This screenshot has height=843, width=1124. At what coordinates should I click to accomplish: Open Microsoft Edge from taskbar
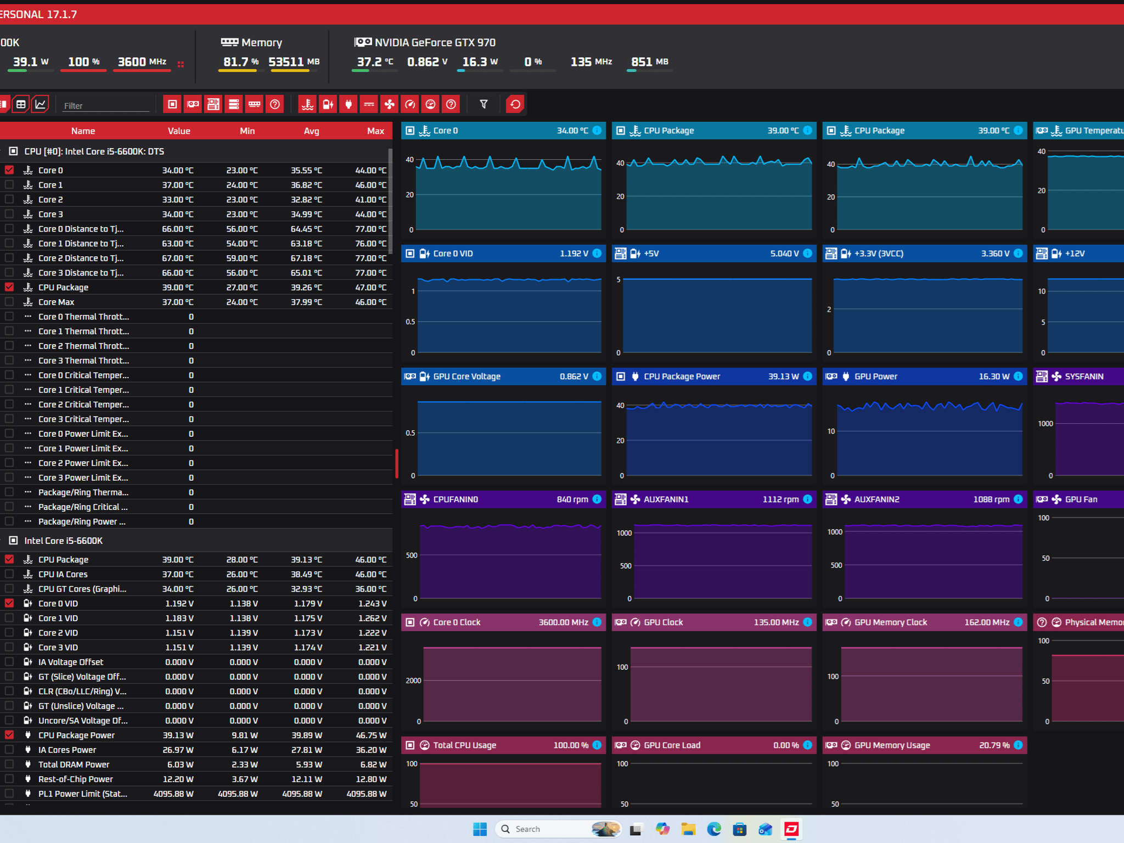click(714, 829)
